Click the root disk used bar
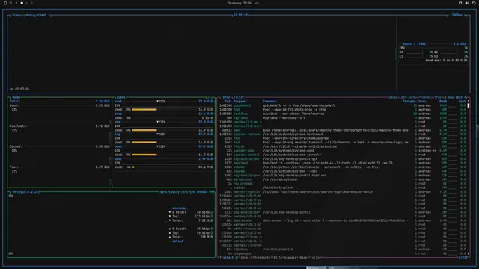Viewport: 479px width, 269px height. 144,110
